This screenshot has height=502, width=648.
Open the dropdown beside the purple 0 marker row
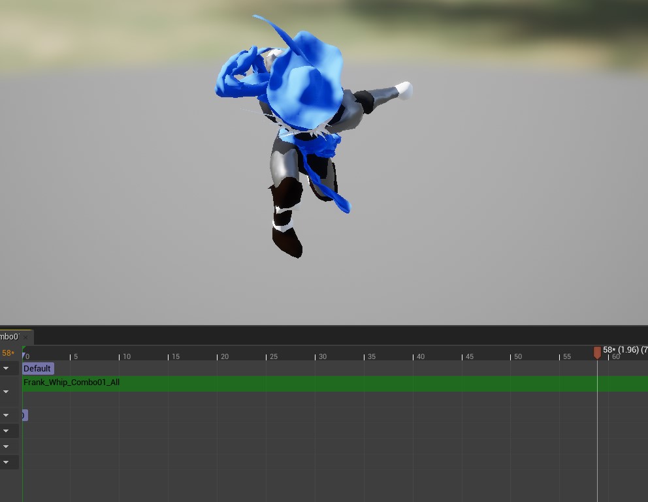tap(6, 415)
